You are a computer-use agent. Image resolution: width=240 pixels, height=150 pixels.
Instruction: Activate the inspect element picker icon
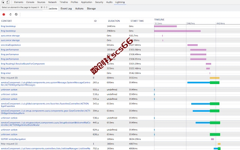[x=3, y=2]
